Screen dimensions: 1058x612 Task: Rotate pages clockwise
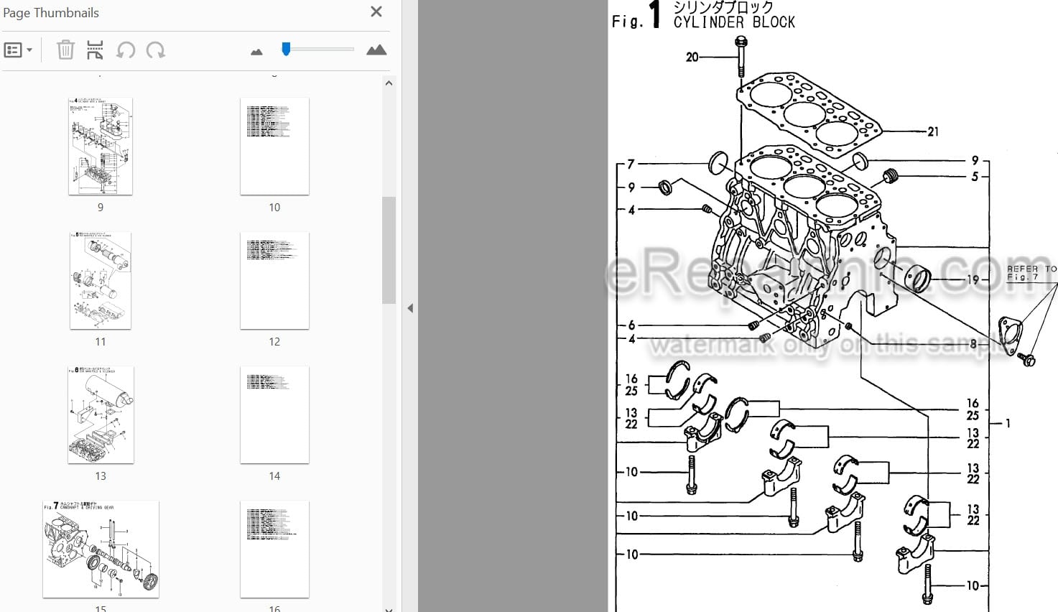[x=155, y=50]
